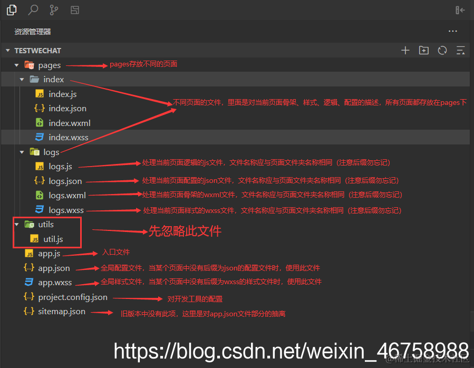Create a new folder in the explorer

(x=423, y=50)
